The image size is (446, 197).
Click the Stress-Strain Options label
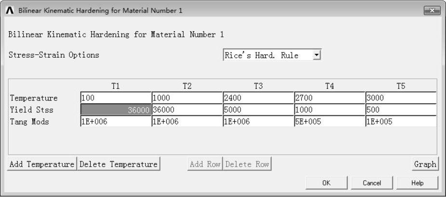54,55
